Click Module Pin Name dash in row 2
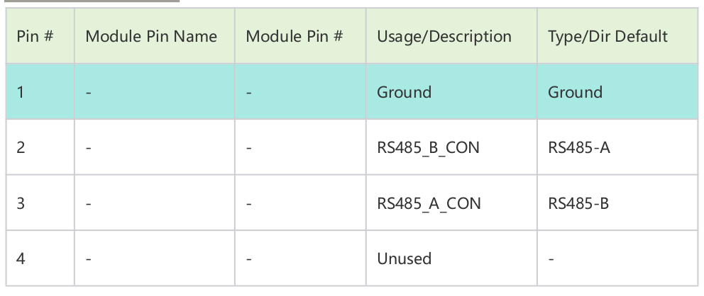Viewport: 704px width, 296px height. tap(89, 148)
